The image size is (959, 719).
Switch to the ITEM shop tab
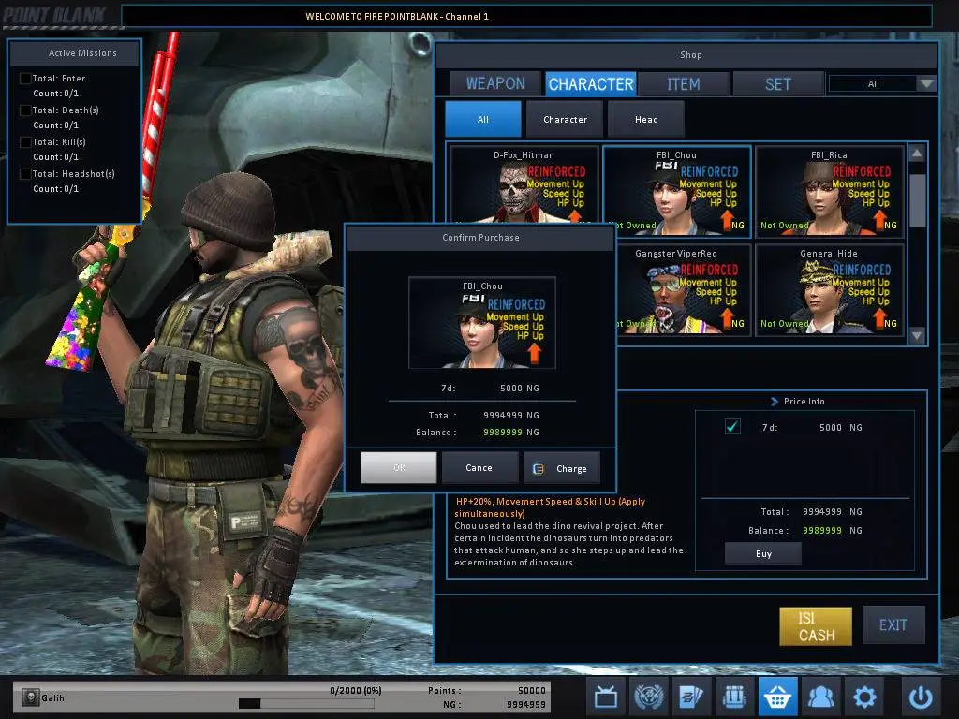click(x=684, y=83)
